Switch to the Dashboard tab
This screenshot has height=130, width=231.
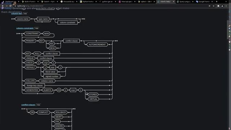tap(10, 1)
